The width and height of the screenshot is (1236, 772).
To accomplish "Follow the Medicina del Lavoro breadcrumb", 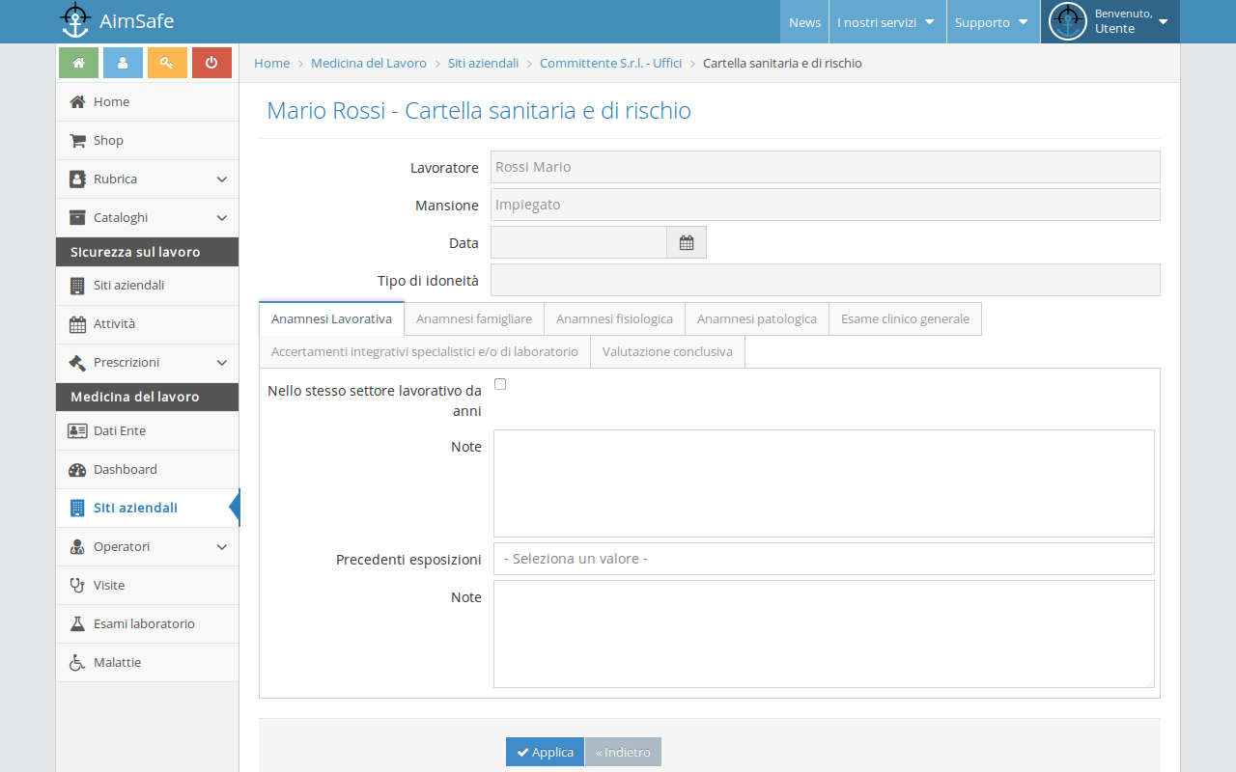I will click(369, 63).
